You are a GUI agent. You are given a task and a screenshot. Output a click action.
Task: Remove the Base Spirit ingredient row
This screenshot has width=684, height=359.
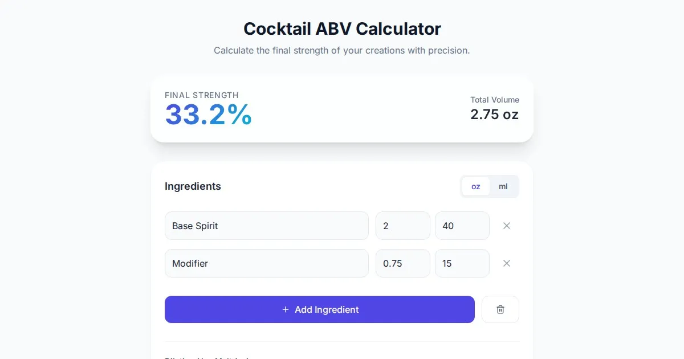506,226
